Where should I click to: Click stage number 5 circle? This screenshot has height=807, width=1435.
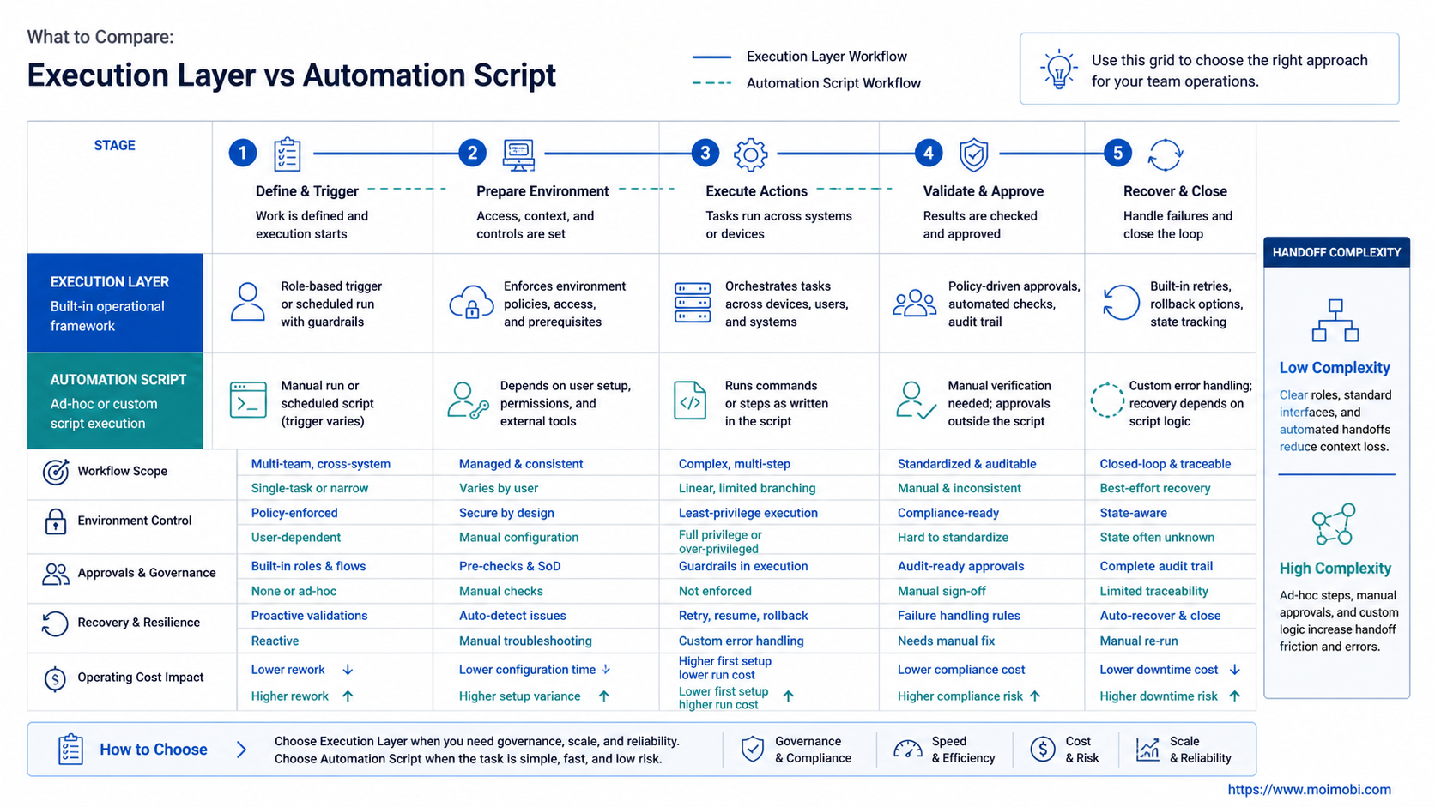(1117, 154)
